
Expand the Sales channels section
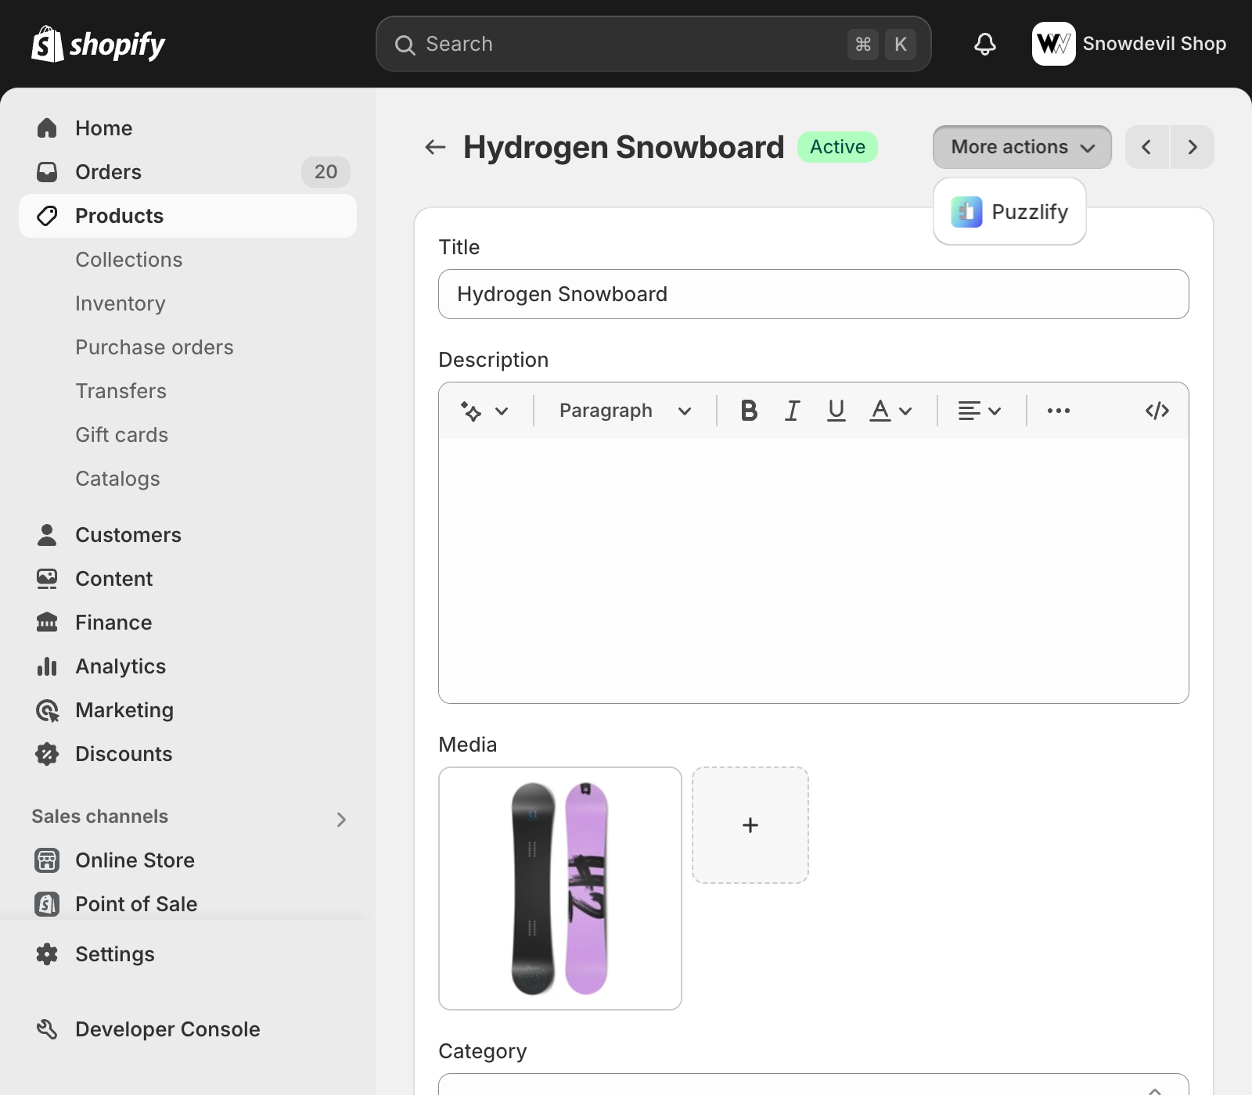click(340, 819)
